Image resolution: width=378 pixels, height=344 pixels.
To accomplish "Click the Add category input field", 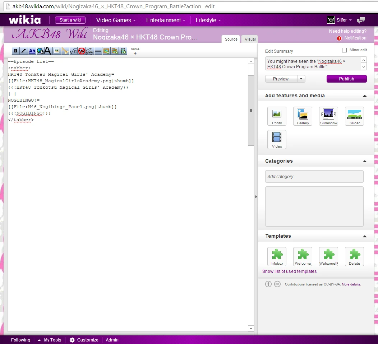I will (314, 176).
